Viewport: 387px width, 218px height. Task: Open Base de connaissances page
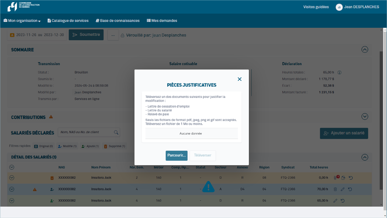118,21
